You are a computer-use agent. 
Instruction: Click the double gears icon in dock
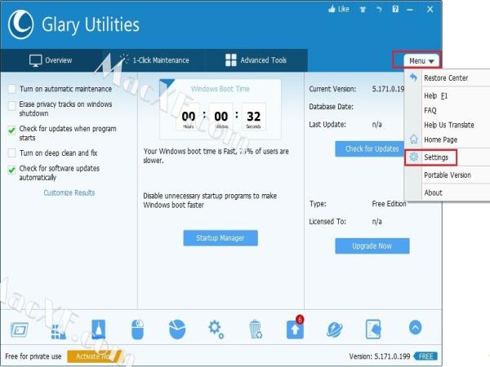[x=216, y=329]
